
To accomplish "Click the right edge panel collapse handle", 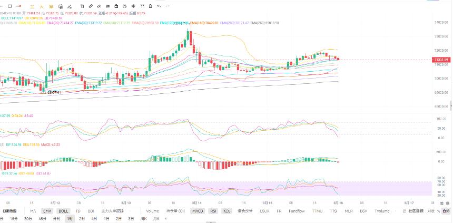I will [451, 105].
